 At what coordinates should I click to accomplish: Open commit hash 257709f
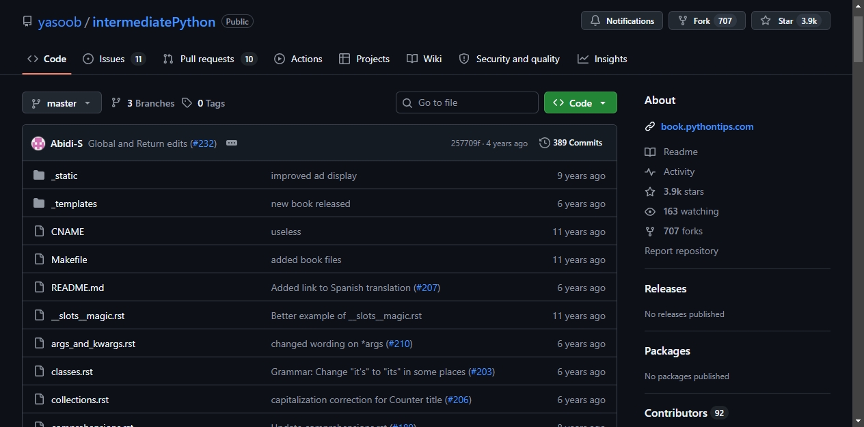tap(465, 143)
